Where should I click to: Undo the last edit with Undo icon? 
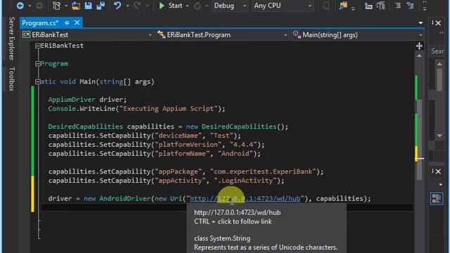pyautogui.click(x=117, y=6)
